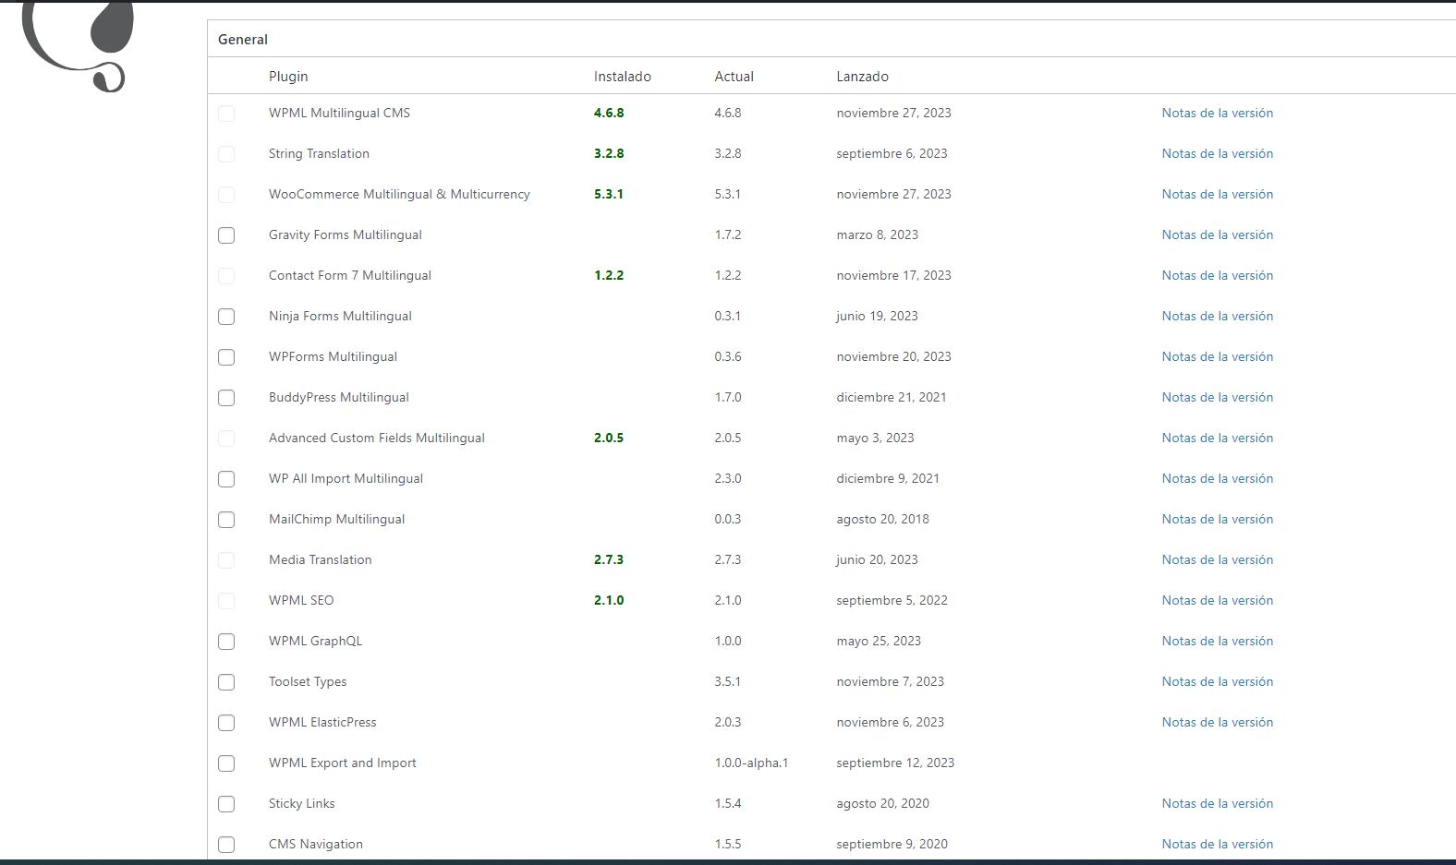View Toolset Types release notes
This screenshot has width=1456, height=865.
pos(1218,681)
